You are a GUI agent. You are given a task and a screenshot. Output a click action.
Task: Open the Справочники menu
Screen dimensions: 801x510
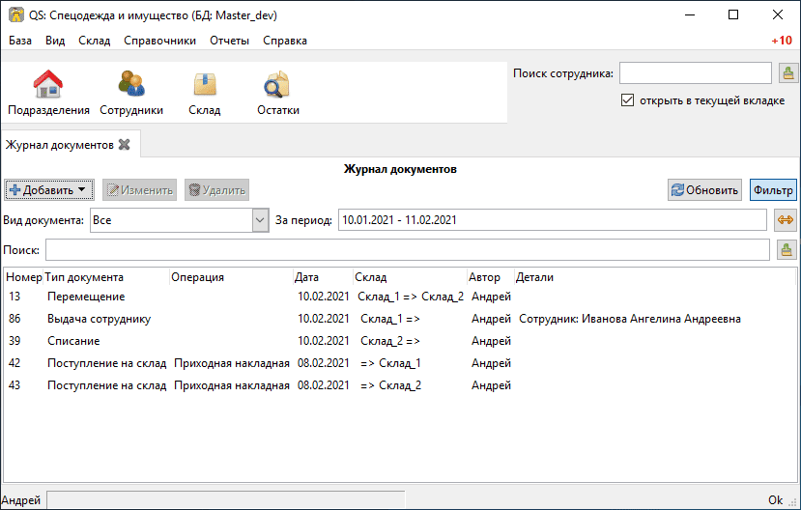pyautogui.click(x=159, y=41)
